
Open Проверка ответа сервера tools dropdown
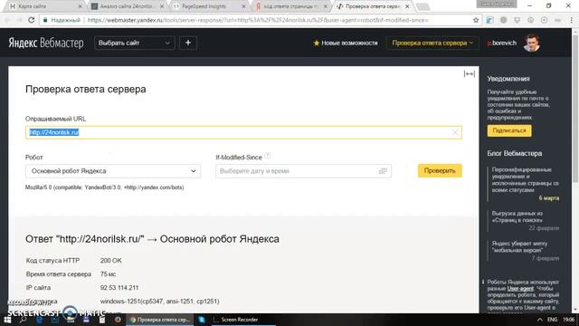click(432, 43)
